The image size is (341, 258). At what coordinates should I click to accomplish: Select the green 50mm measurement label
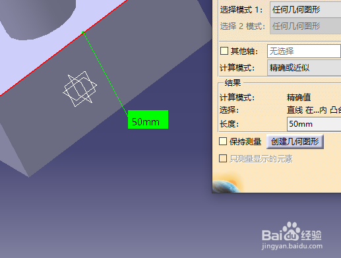tap(148, 119)
